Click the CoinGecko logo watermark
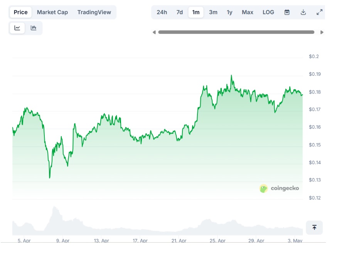The height and width of the screenshot is (253, 337). tap(280, 188)
